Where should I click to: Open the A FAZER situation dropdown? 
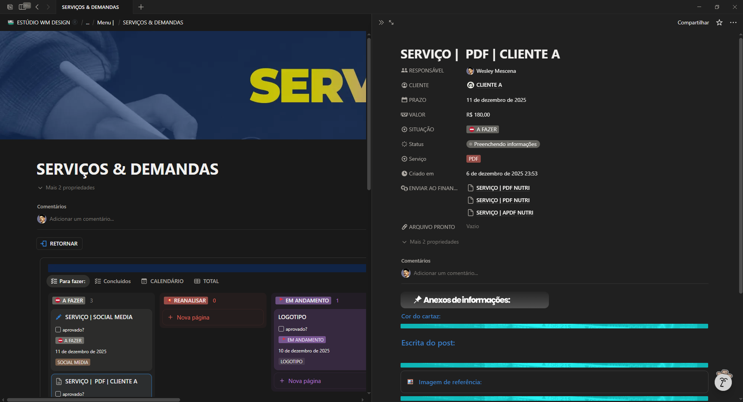pos(483,129)
